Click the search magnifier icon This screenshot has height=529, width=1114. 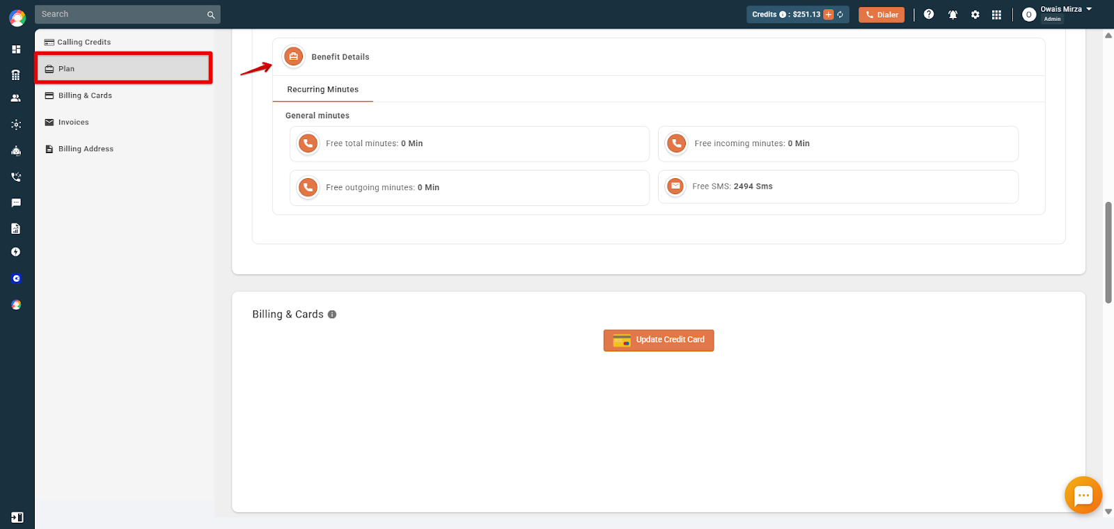coord(211,15)
